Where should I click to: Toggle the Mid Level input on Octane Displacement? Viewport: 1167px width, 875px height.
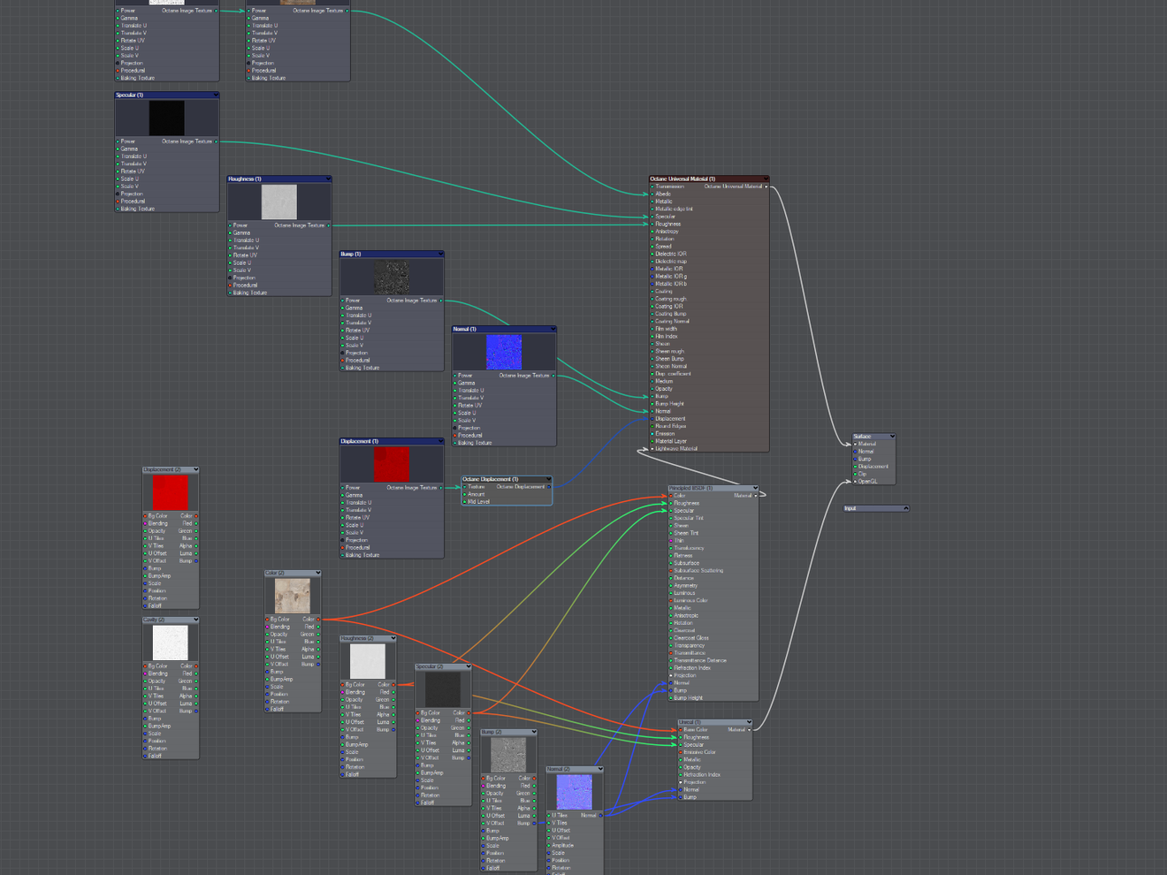click(x=465, y=502)
